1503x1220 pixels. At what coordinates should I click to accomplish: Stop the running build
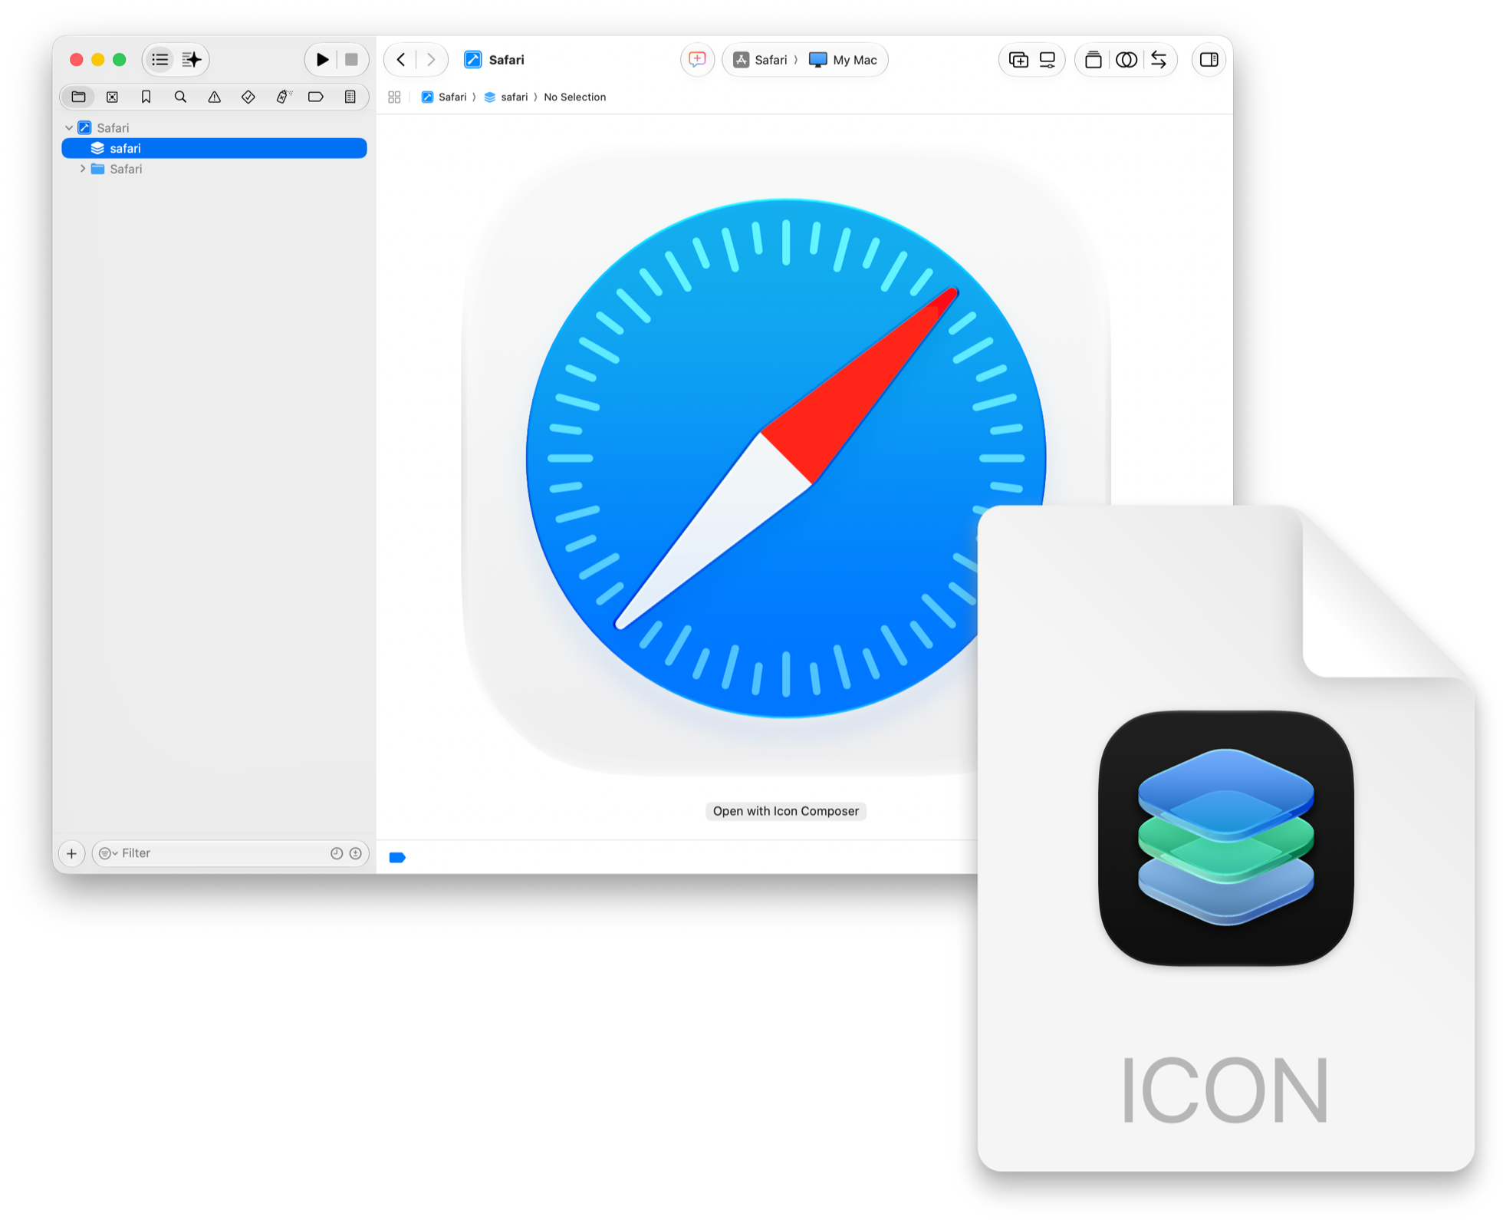tap(351, 60)
